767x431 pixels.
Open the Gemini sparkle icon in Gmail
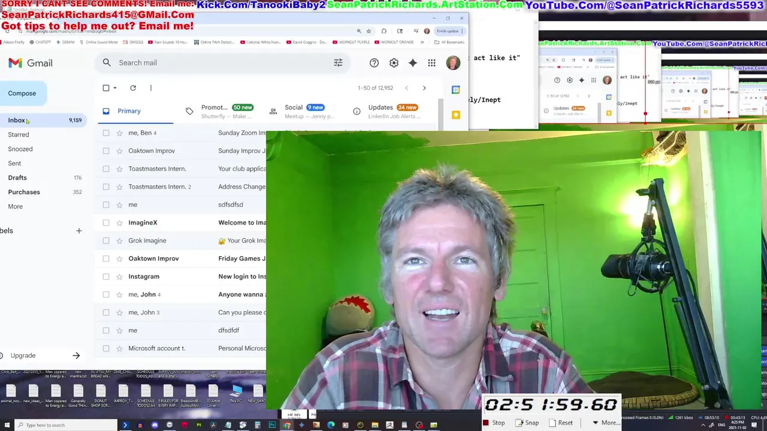(x=413, y=63)
